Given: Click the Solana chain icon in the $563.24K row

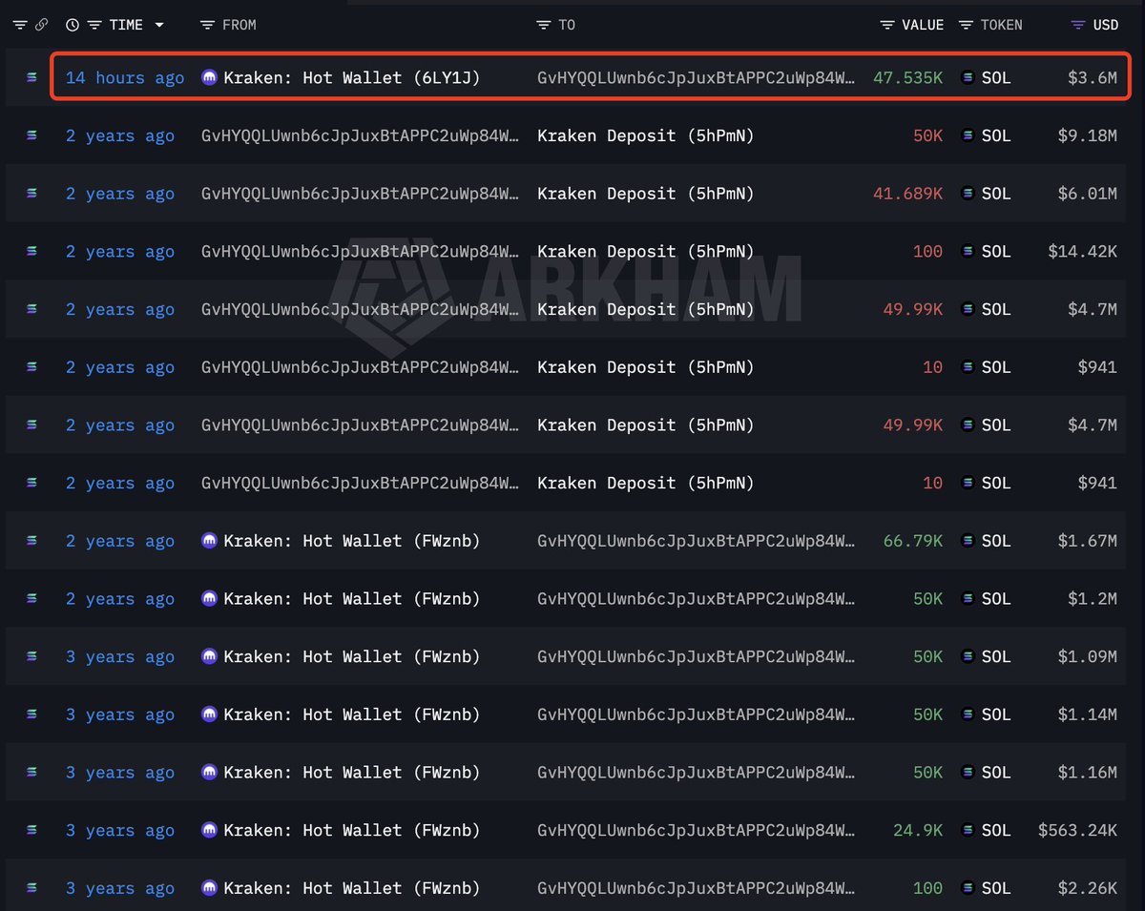Looking at the screenshot, I should (x=31, y=830).
